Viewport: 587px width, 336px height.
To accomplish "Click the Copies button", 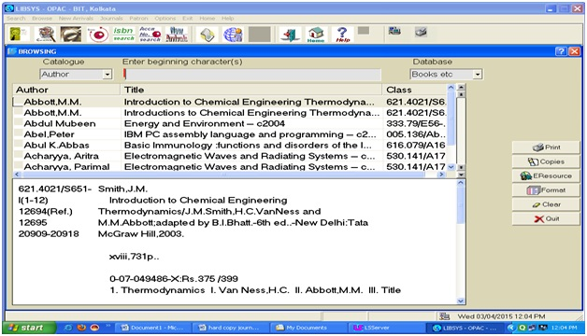I will 546,161.
